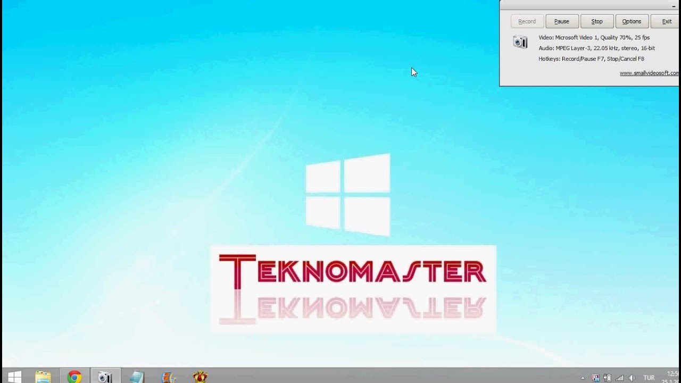The image size is (681, 383).
Task: Open the Windows Start button
Action: coord(14,377)
